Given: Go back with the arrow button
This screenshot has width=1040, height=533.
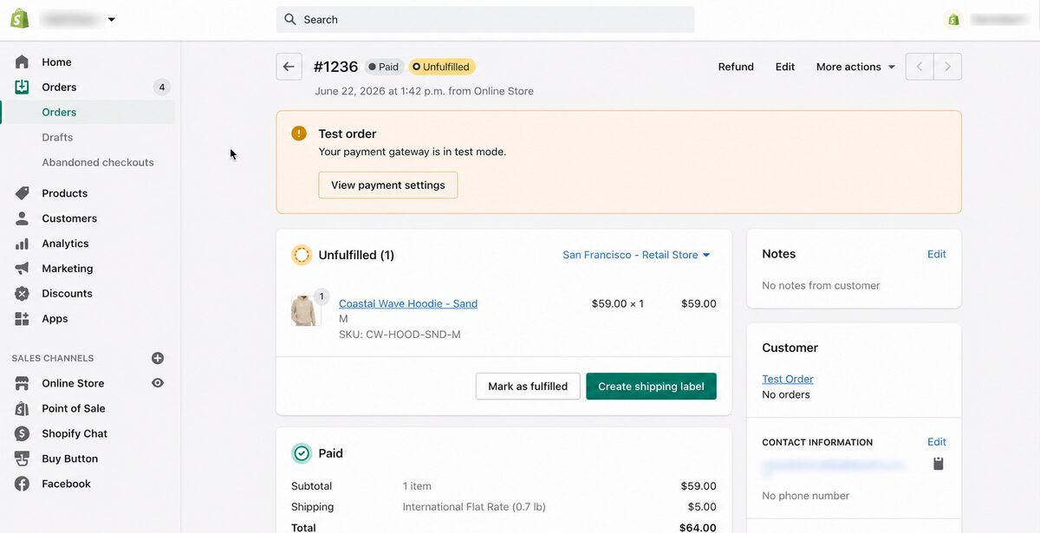Looking at the screenshot, I should tap(289, 67).
